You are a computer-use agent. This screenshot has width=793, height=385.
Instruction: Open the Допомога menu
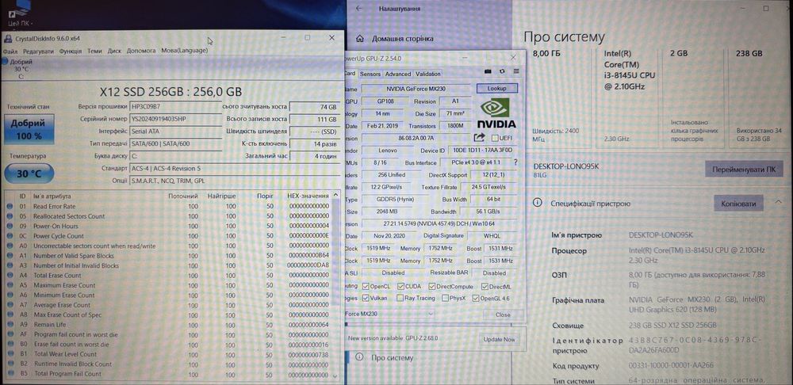pyautogui.click(x=141, y=51)
